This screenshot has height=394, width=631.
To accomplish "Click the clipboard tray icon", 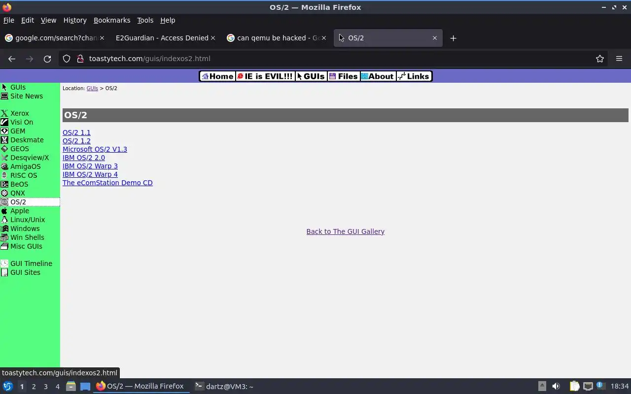I will (x=574, y=386).
